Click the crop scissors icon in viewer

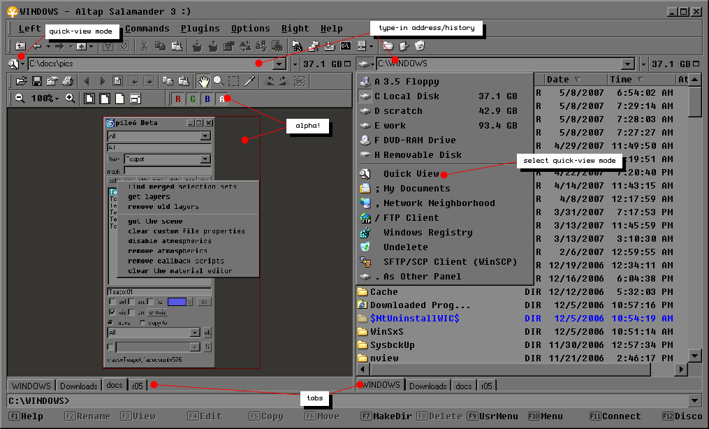coord(299,81)
